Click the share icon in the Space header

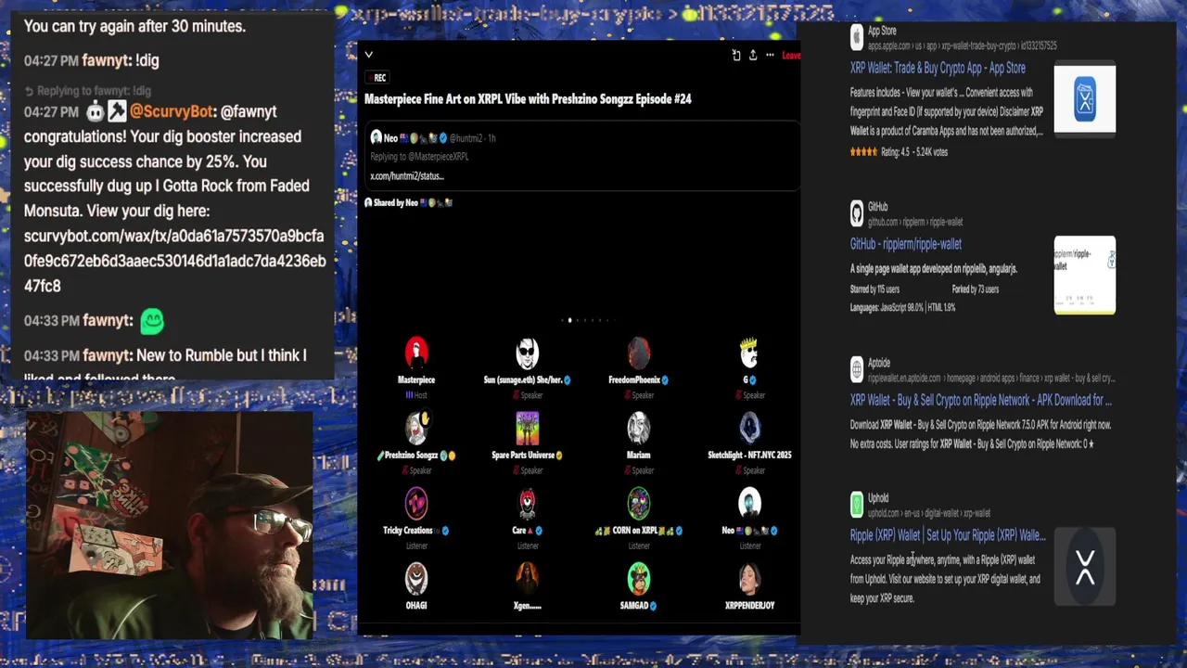[x=753, y=55]
